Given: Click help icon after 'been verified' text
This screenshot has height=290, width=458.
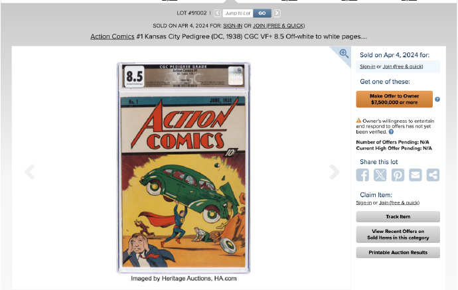Looking at the screenshot, I should 391,131.
